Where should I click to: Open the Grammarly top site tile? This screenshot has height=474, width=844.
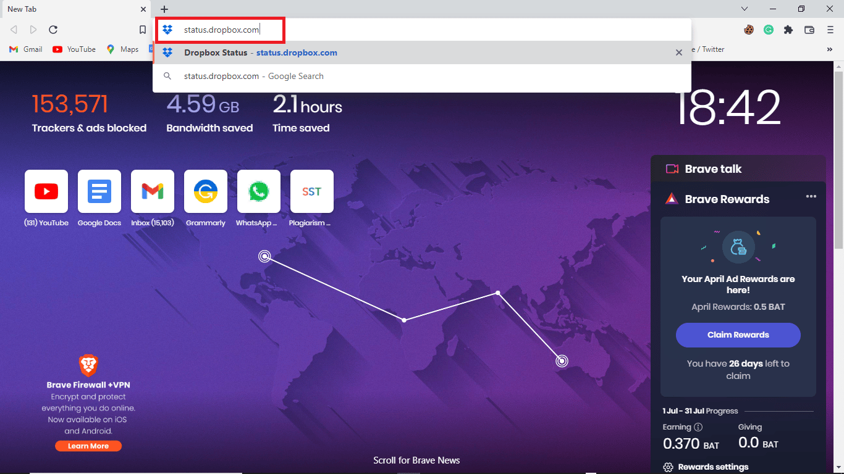coord(206,191)
